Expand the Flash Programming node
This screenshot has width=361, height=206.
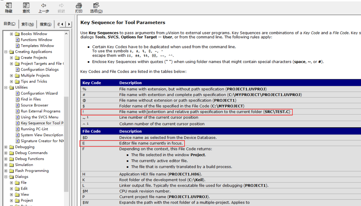point(6,171)
